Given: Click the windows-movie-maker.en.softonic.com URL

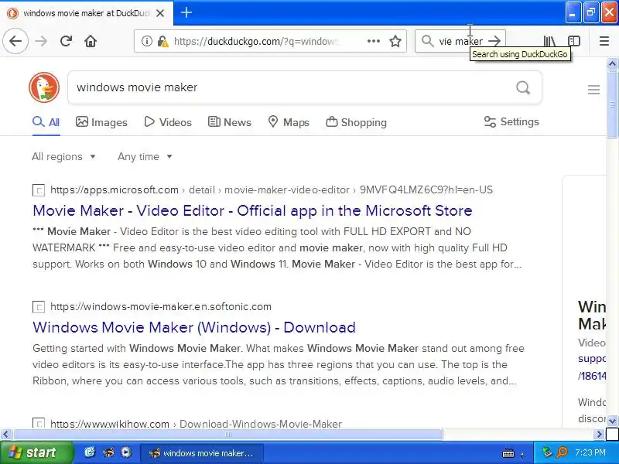Looking at the screenshot, I should (161, 306).
